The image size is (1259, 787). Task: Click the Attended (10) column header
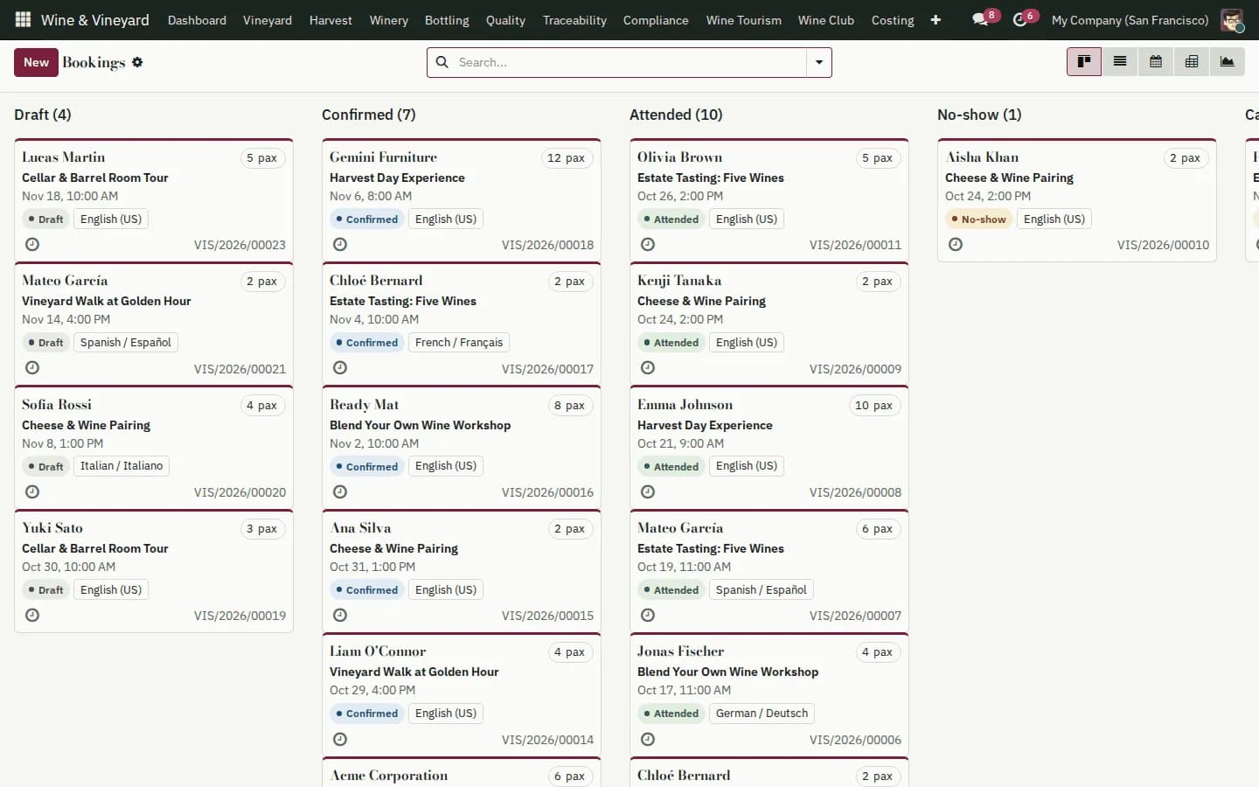pos(676,115)
